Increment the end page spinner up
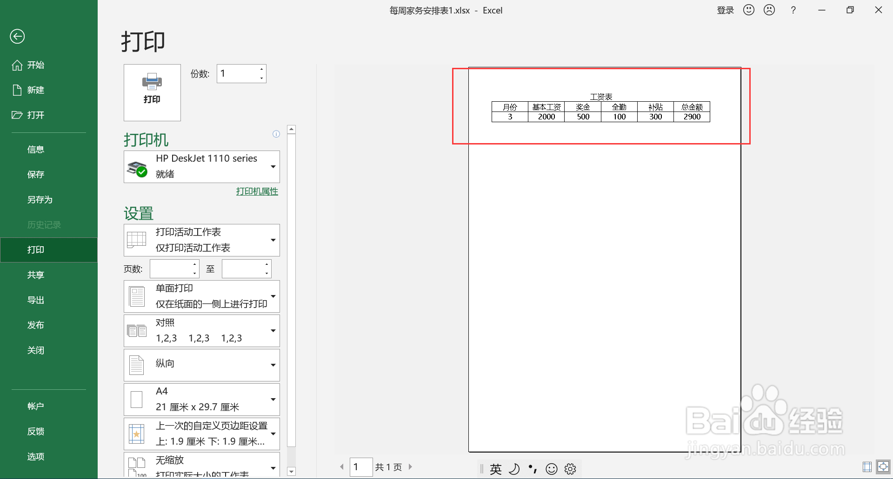Screen dimensions: 893x479 tap(267, 264)
